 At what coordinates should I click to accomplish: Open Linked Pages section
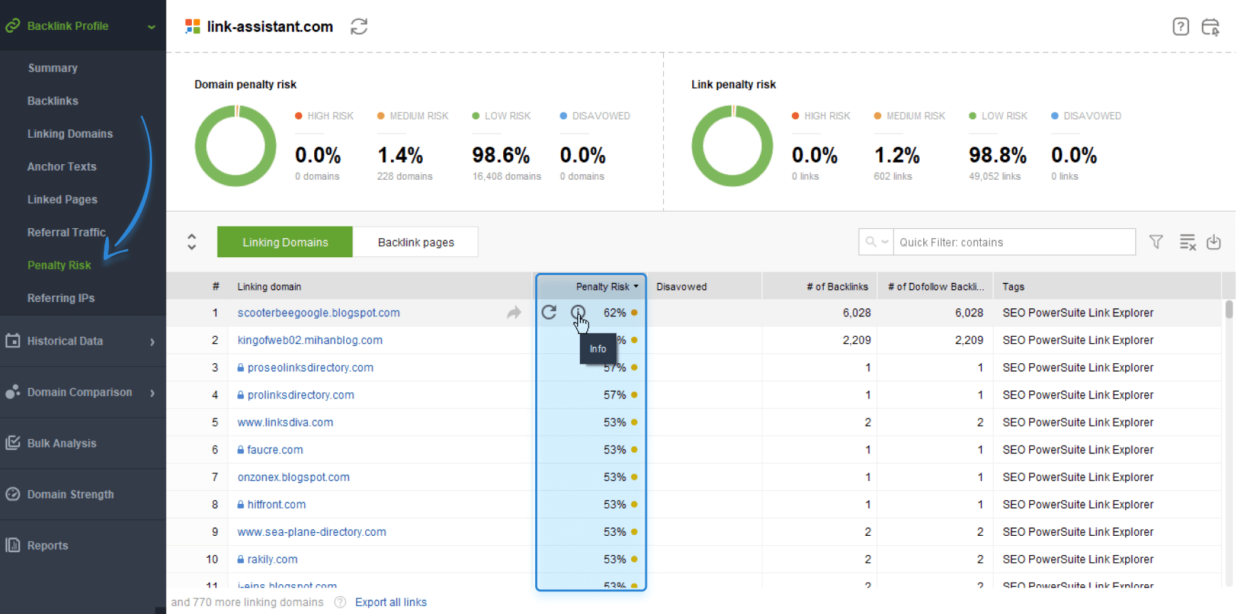63,200
